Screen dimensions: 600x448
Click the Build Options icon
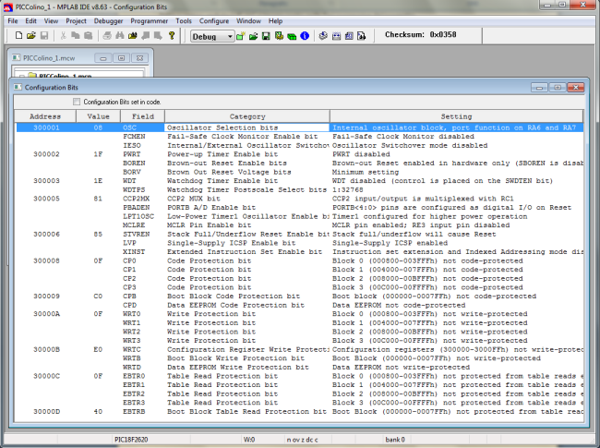click(279, 36)
